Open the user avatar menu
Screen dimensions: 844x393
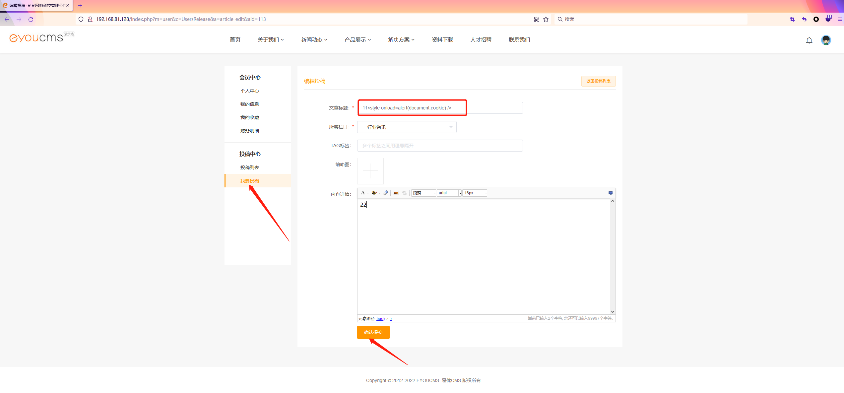pos(826,40)
